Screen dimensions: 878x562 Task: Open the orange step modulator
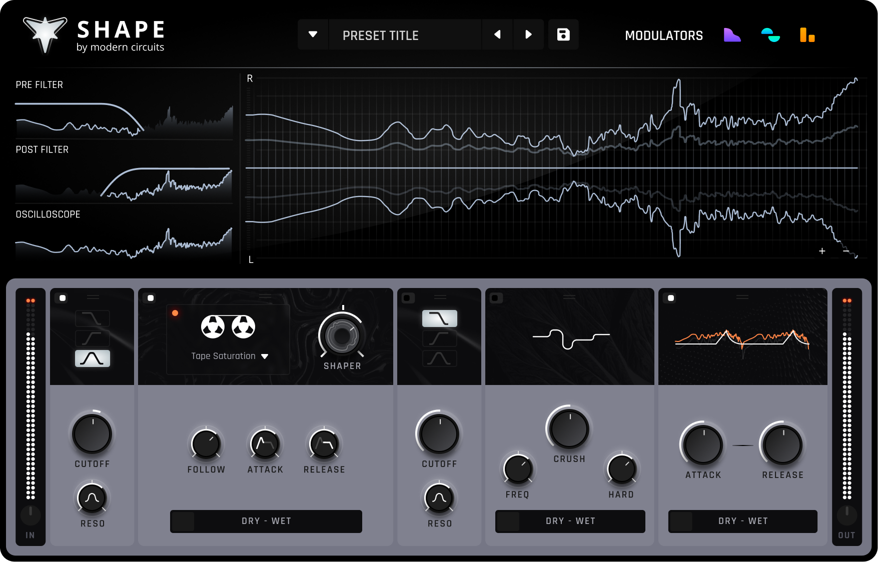tap(807, 35)
